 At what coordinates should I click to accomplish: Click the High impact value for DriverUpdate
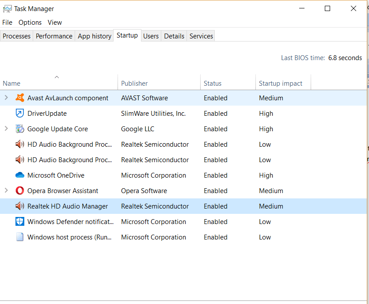tap(266, 114)
